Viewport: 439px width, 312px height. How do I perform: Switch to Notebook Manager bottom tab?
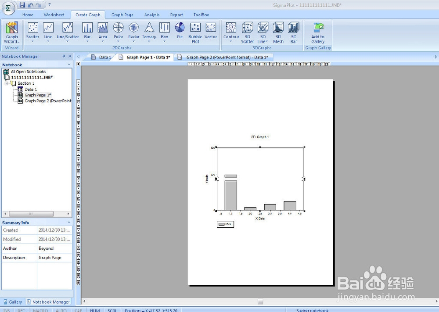48,302
